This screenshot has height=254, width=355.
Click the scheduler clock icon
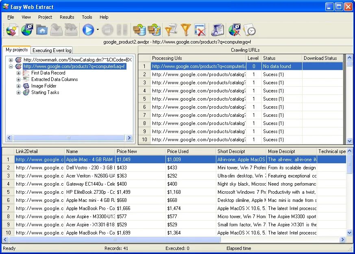point(250,30)
